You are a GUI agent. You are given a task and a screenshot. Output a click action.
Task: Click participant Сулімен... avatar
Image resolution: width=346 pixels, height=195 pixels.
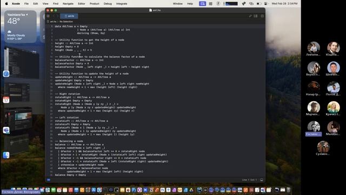323,147
